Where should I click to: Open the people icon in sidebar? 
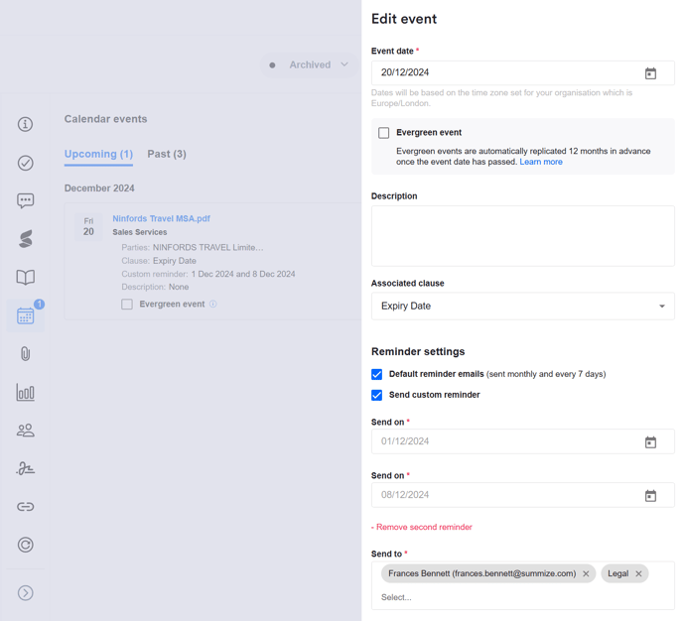point(26,431)
